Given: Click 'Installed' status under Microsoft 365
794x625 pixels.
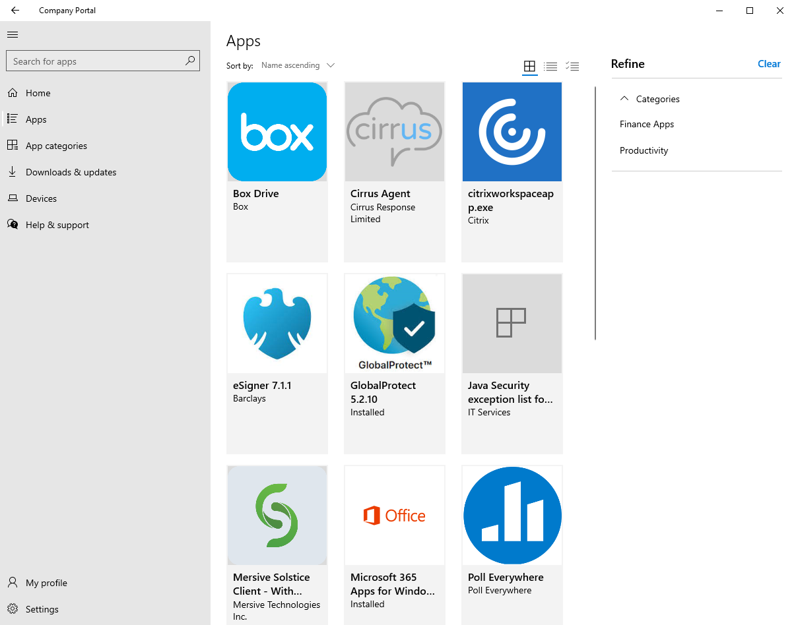Looking at the screenshot, I should point(367,604).
